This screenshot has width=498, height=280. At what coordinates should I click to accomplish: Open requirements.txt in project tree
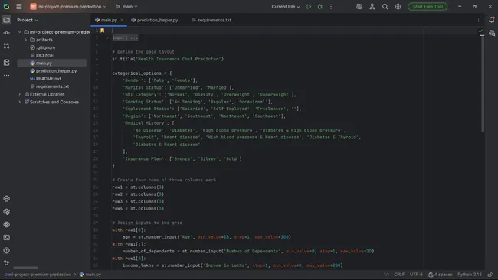50,86
